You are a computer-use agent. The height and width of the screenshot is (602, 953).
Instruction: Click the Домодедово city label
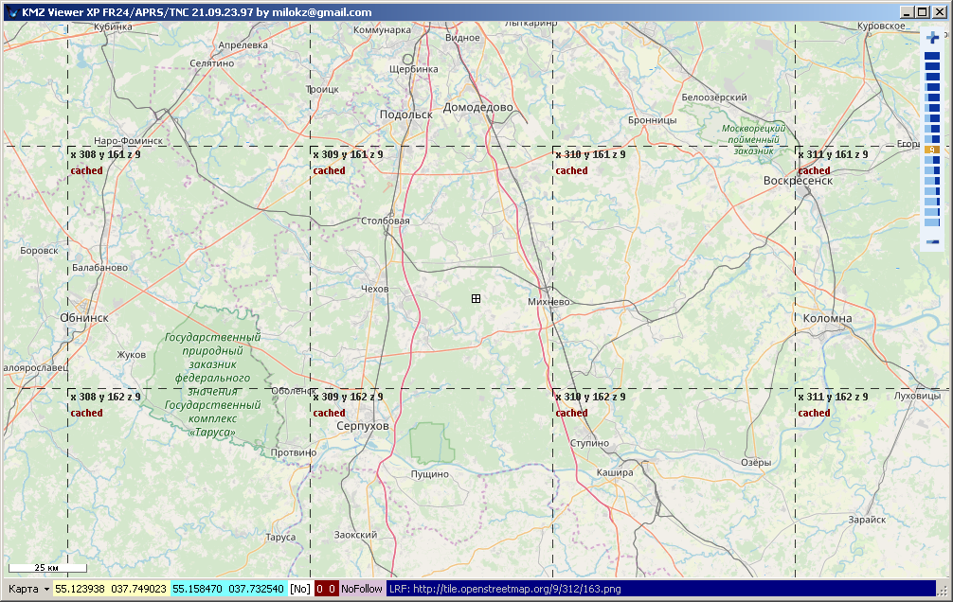pyautogui.click(x=477, y=107)
